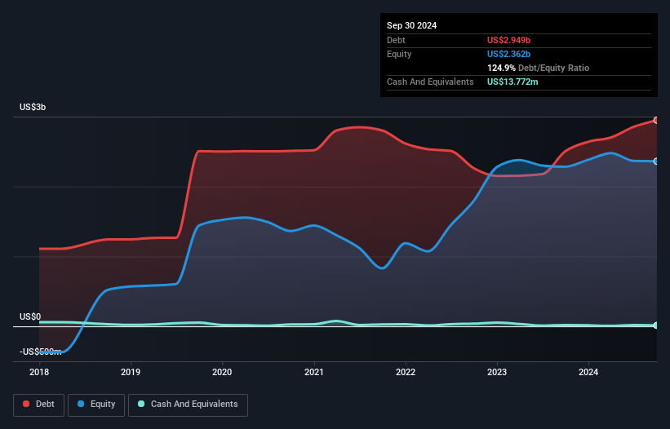Image resolution: width=670 pixels, height=429 pixels.
Task: Click Cash And Equivalents label in tooltip
Action: (x=430, y=82)
